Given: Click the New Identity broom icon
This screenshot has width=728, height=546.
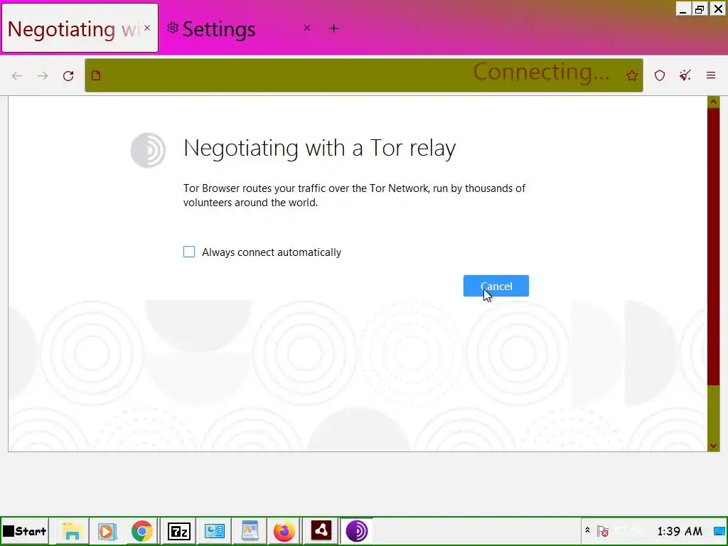Looking at the screenshot, I should [x=685, y=75].
